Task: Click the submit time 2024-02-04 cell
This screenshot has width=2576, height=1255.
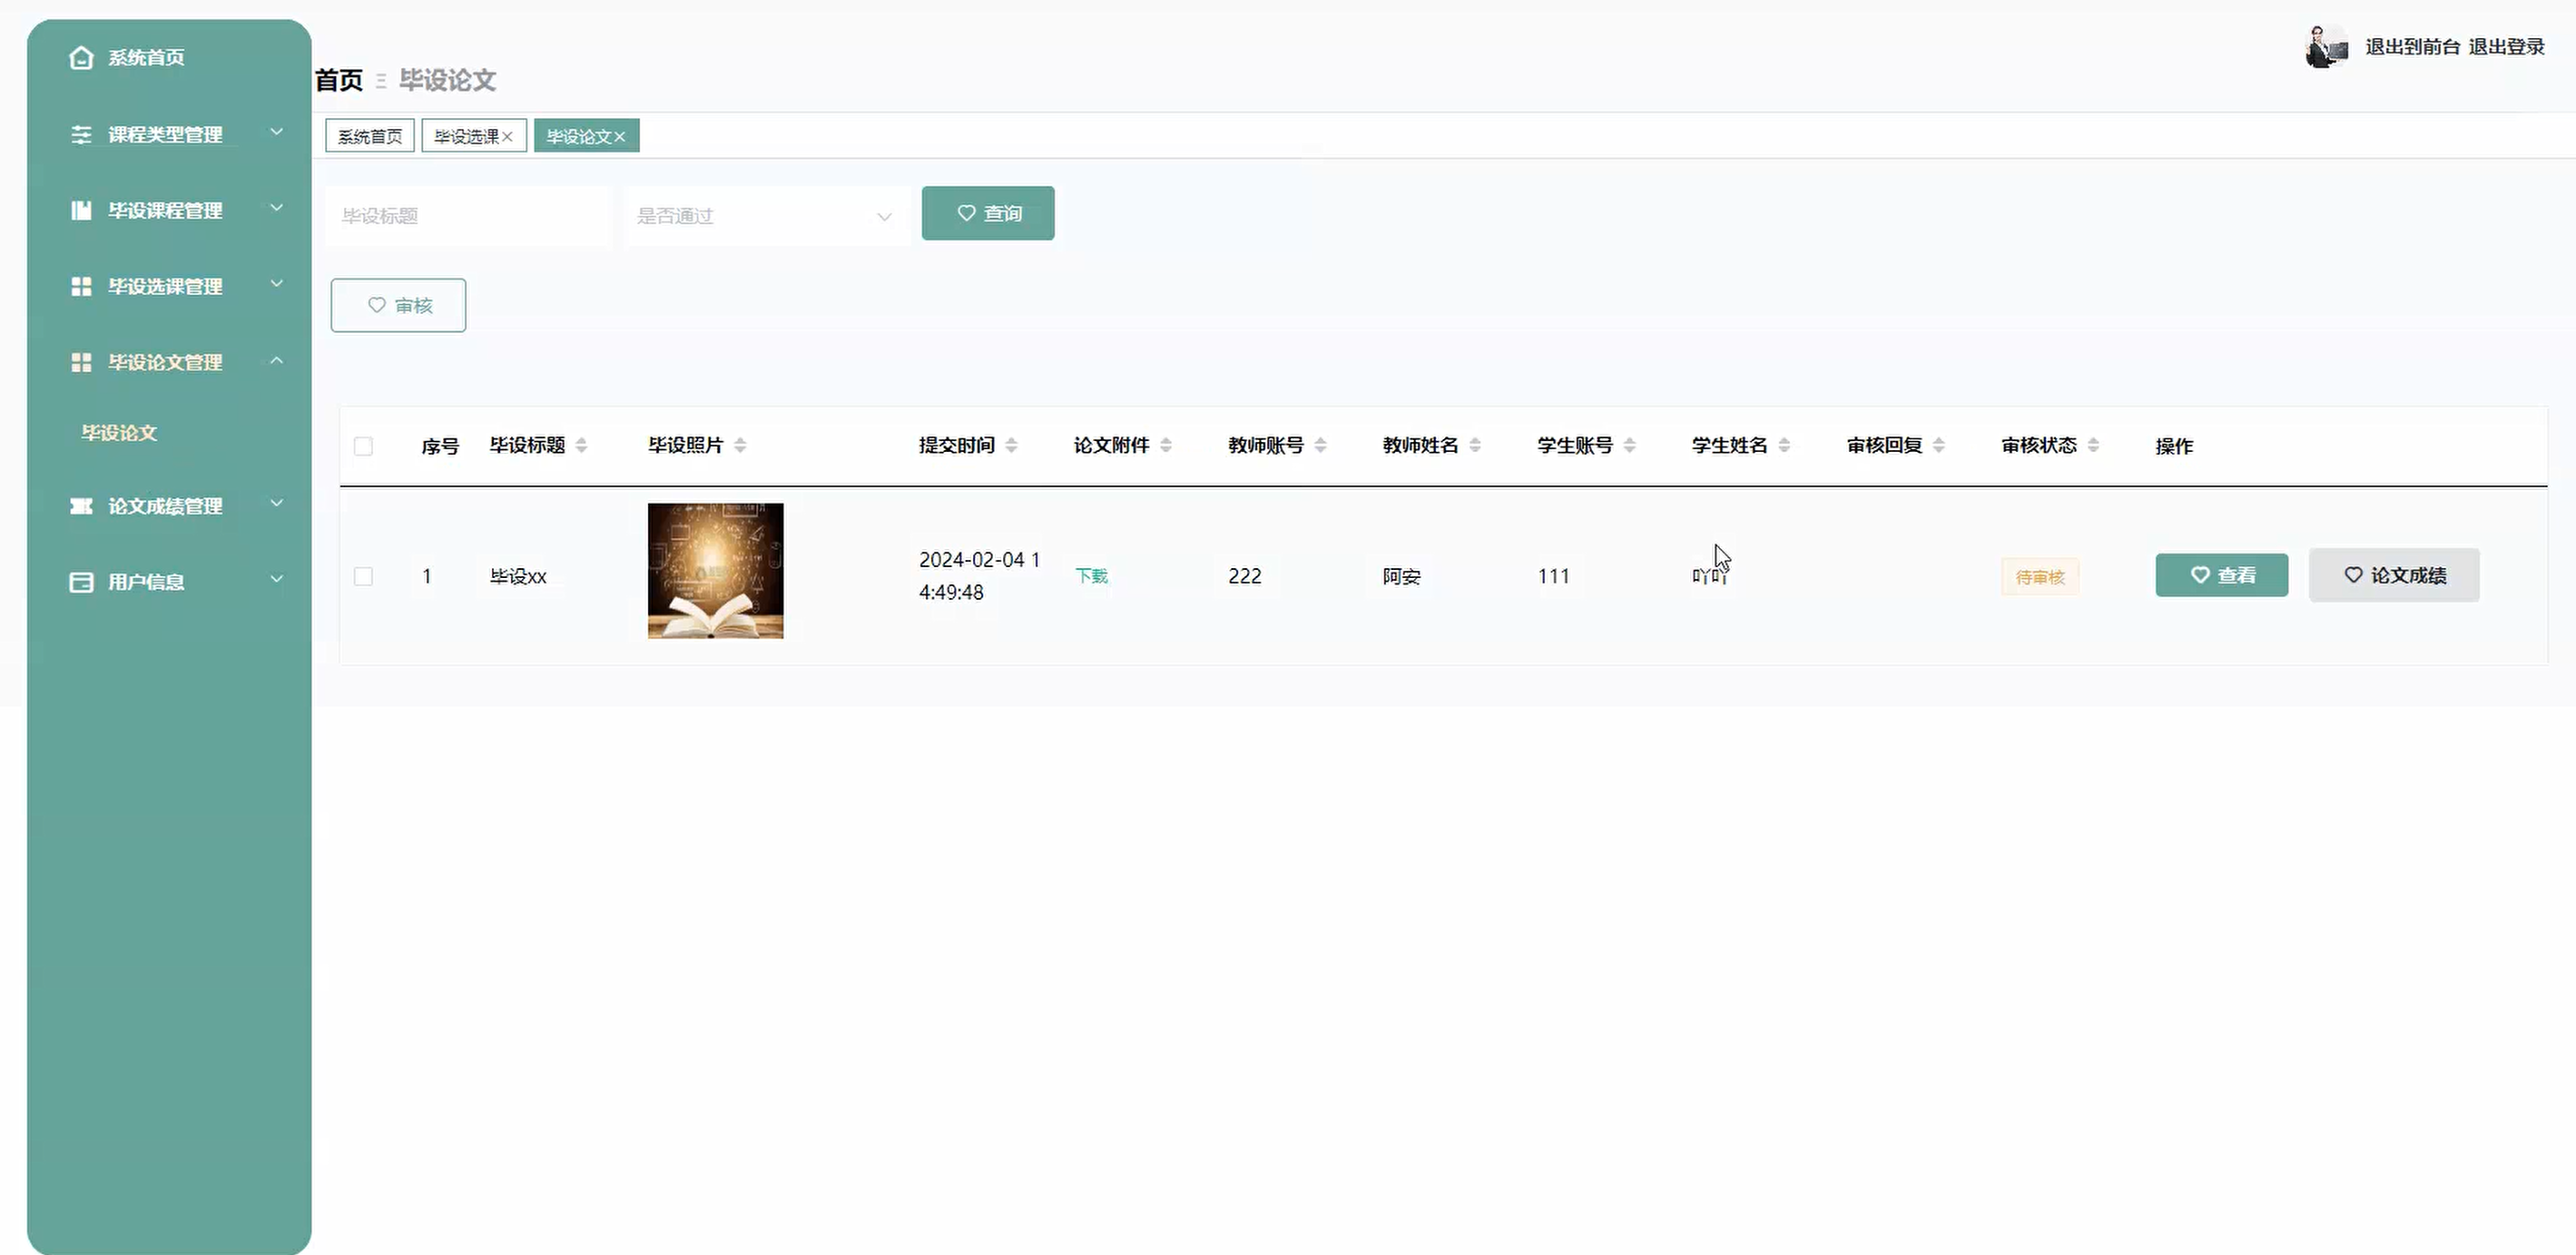Action: tap(980, 576)
